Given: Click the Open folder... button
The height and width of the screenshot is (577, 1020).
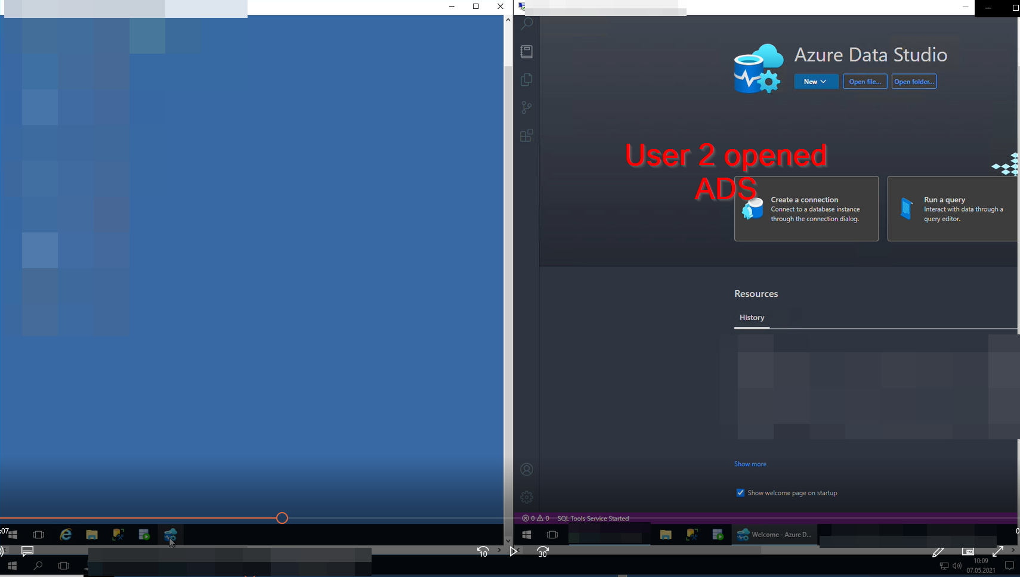Looking at the screenshot, I should [914, 82].
